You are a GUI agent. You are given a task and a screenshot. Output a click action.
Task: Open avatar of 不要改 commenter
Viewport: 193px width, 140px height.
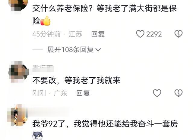[18, 72]
